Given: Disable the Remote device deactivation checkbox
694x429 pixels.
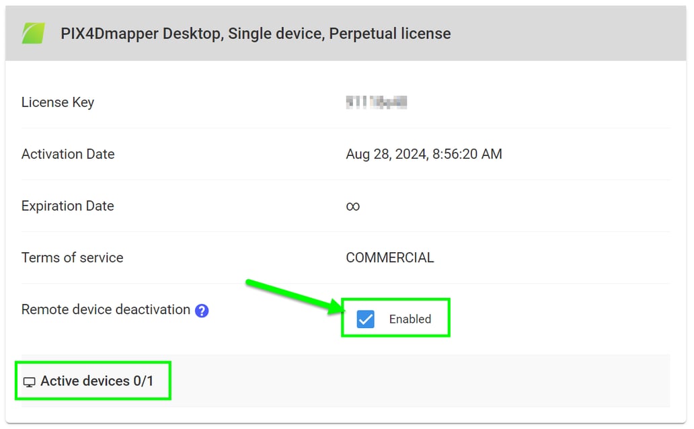Looking at the screenshot, I should coord(365,319).
